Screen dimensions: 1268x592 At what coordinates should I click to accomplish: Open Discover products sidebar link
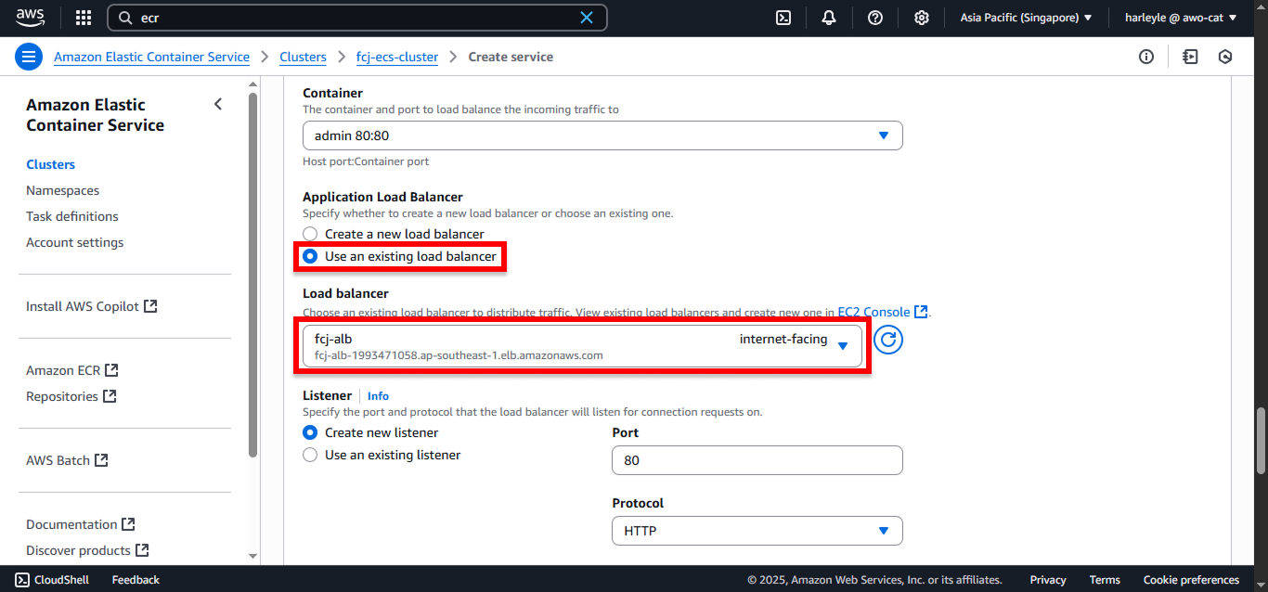coord(87,550)
